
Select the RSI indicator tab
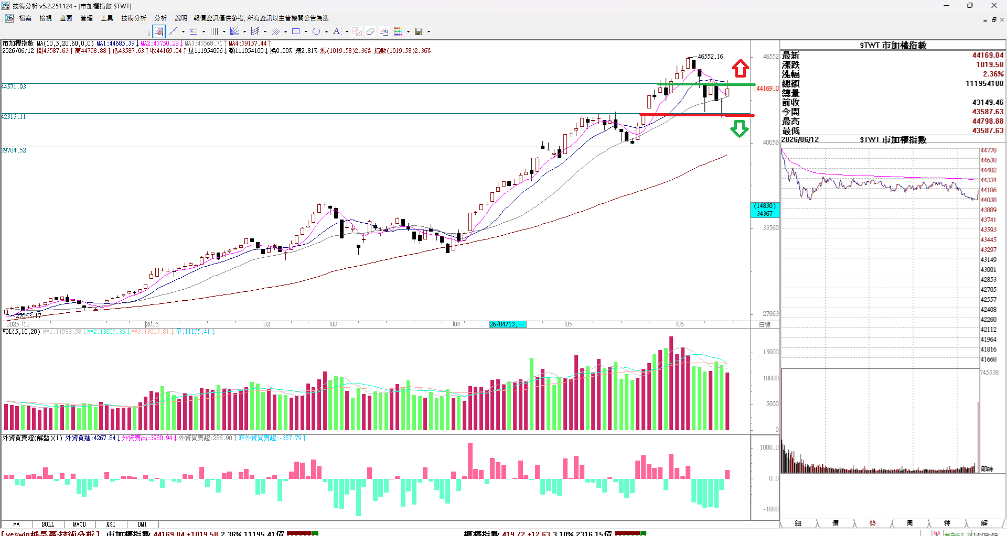coord(111,524)
